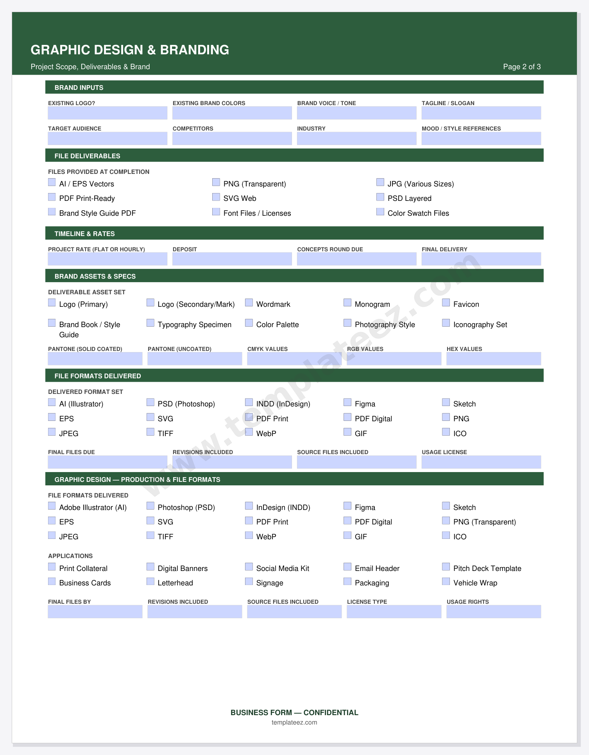Tick the Logo (Secondary/Mark) checkbox
The height and width of the screenshot is (755, 589).
pyautogui.click(x=150, y=302)
